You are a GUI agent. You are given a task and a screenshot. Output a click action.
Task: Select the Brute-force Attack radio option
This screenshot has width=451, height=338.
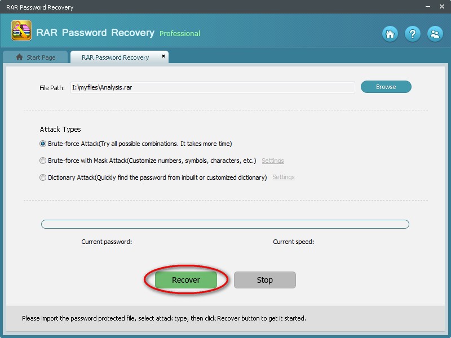click(43, 144)
